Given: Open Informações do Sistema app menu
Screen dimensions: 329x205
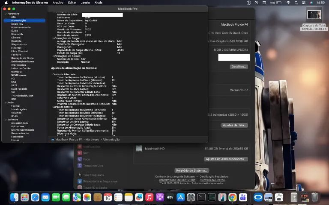Looking at the screenshot, I should [x=30, y=3].
